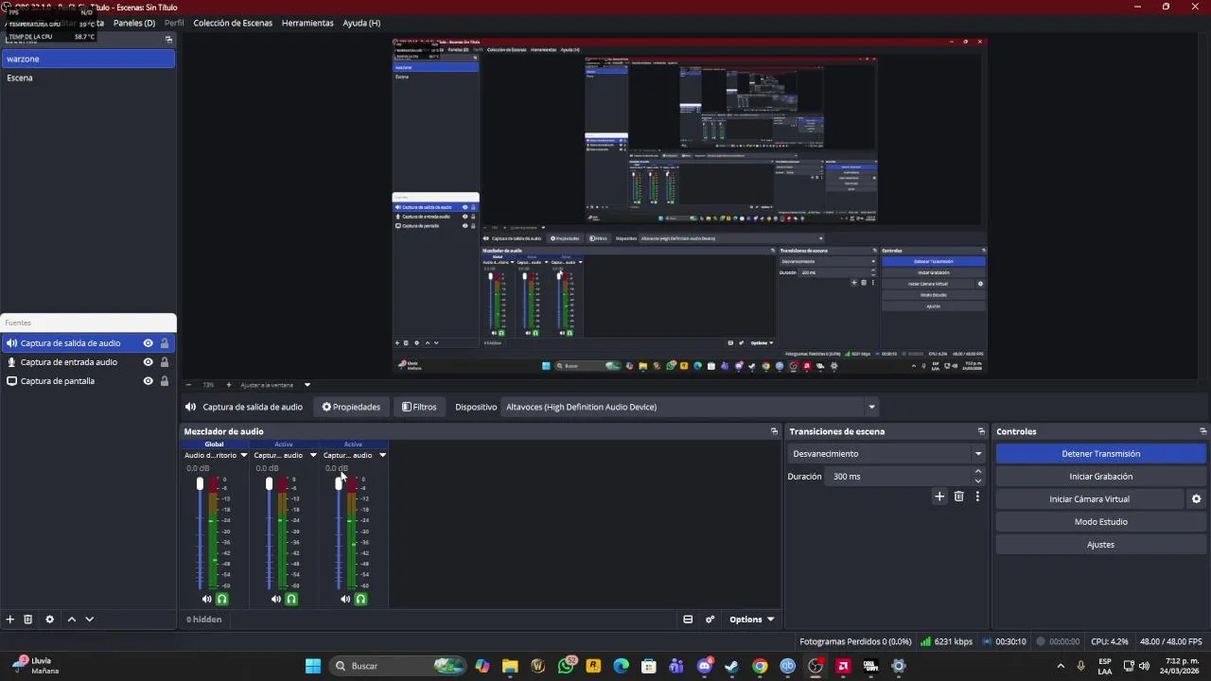Delete the selected scene transition

pyautogui.click(x=958, y=497)
